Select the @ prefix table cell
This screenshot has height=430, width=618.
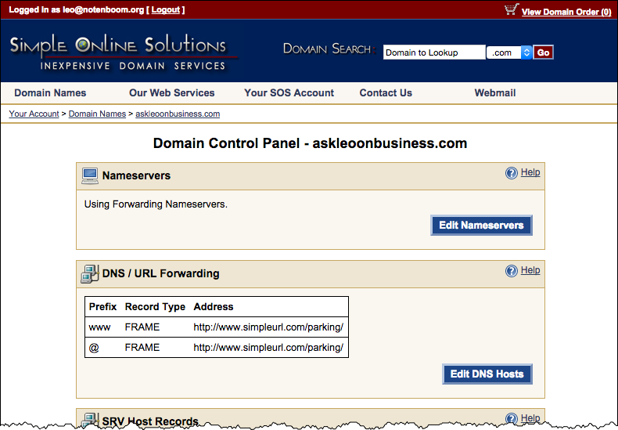pyautogui.click(x=94, y=348)
